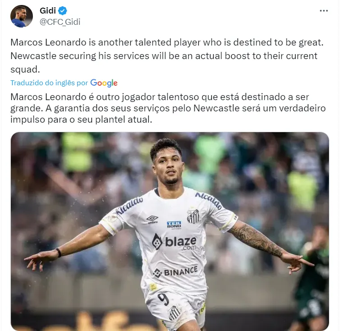Click the blaze.com sponsor logo on jersey
Viewport: 347px width, 331px height.
point(174,242)
